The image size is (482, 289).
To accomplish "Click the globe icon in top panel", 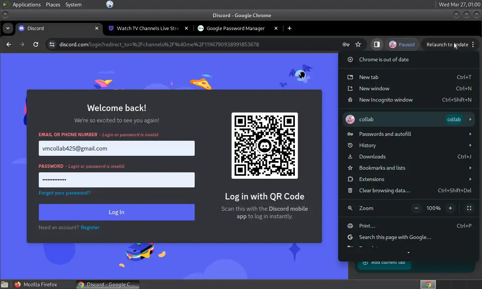I will [110, 5].
